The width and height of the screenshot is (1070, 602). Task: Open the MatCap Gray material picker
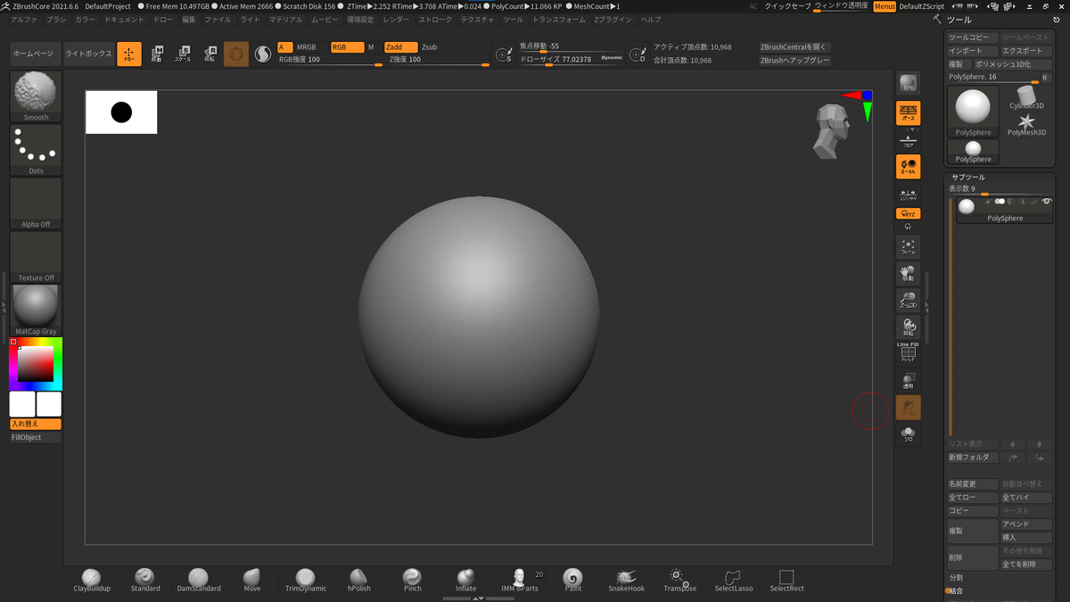(x=36, y=310)
